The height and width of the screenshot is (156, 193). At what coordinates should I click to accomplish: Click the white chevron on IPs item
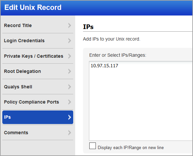click(x=70, y=117)
